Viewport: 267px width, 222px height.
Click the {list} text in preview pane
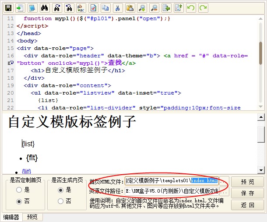(28, 144)
